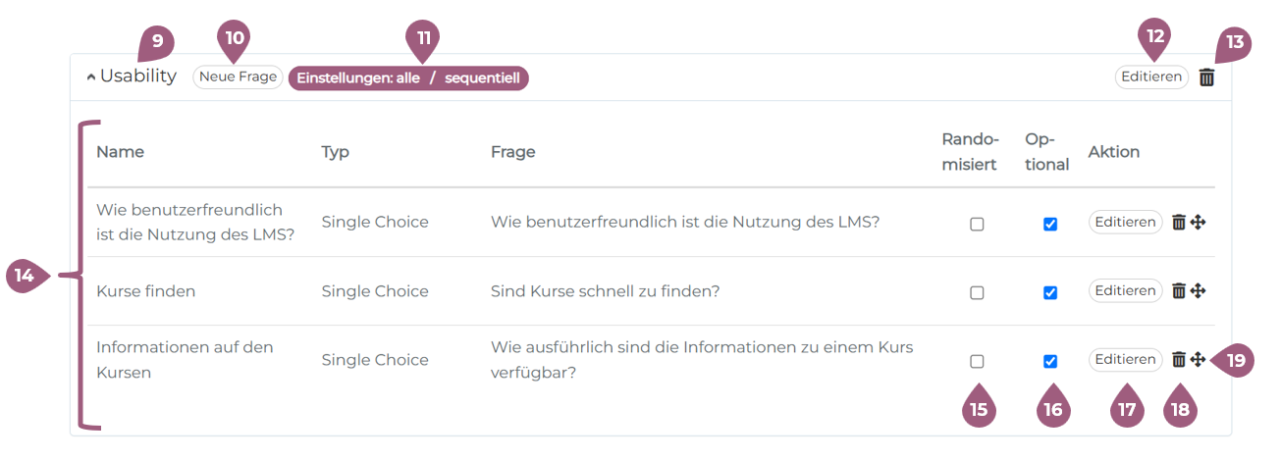This screenshot has height=460, width=1280.
Task: Collapse the Usability section chevron
Action: [91, 77]
